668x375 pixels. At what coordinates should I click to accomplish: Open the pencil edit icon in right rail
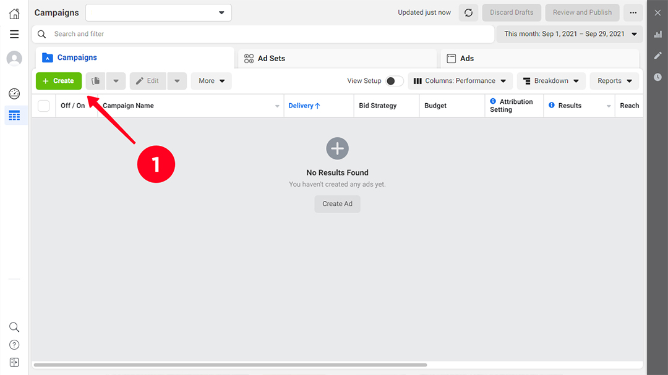pyautogui.click(x=657, y=56)
